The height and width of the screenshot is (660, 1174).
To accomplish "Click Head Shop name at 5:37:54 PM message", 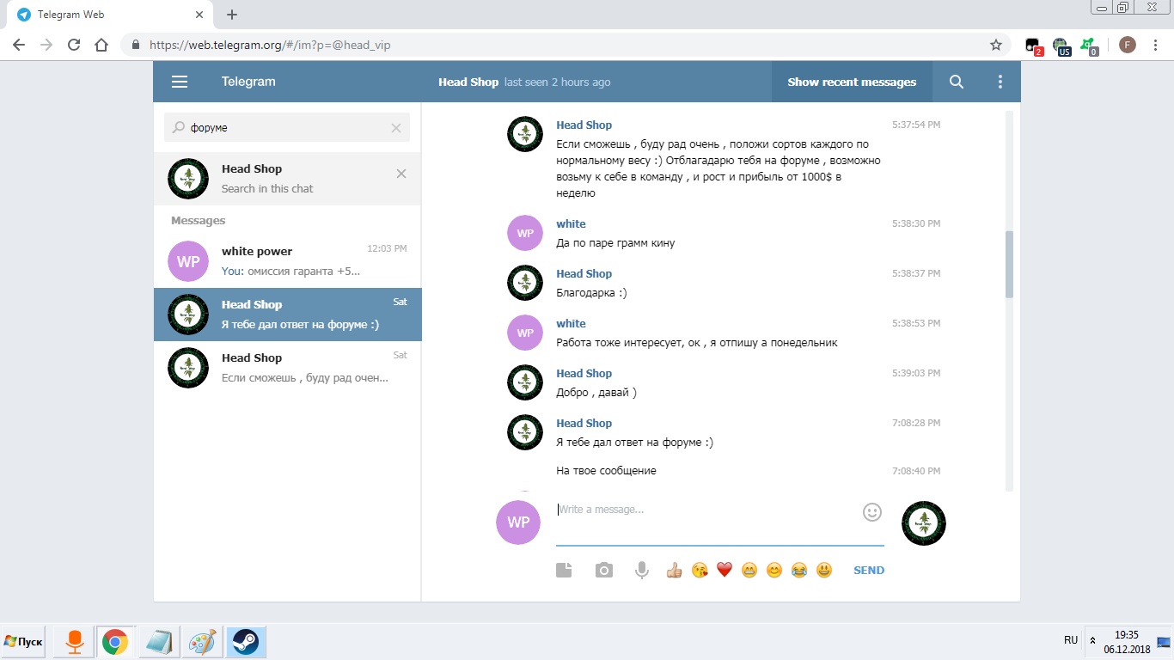I will coord(584,125).
